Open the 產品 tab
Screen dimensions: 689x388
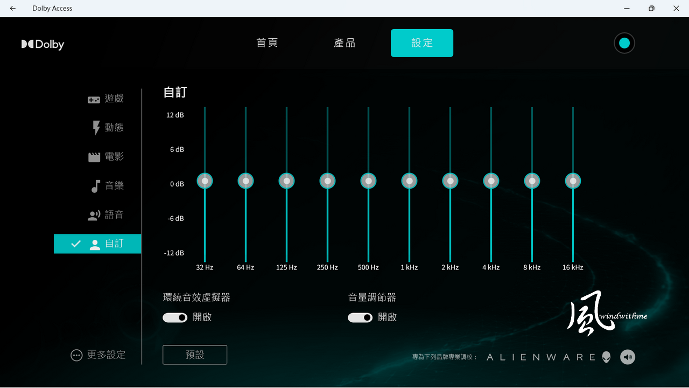click(x=344, y=43)
